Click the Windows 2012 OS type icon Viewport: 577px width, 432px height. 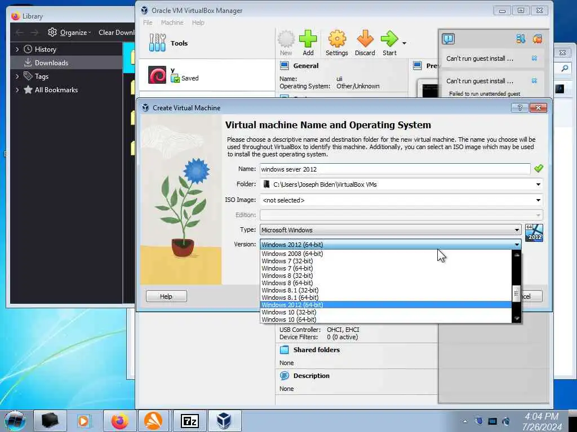point(534,232)
